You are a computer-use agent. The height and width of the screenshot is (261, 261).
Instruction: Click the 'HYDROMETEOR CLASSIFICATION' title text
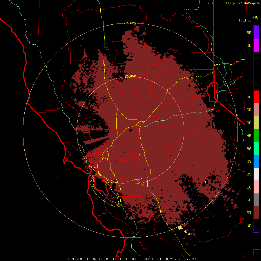tap(102, 259)
